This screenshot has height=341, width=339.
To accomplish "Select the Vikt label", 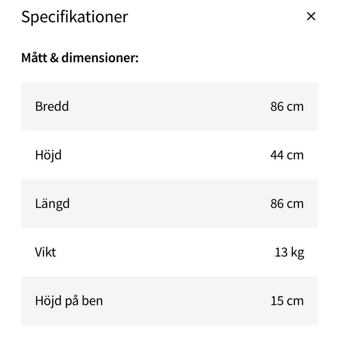I will (46, 252).
